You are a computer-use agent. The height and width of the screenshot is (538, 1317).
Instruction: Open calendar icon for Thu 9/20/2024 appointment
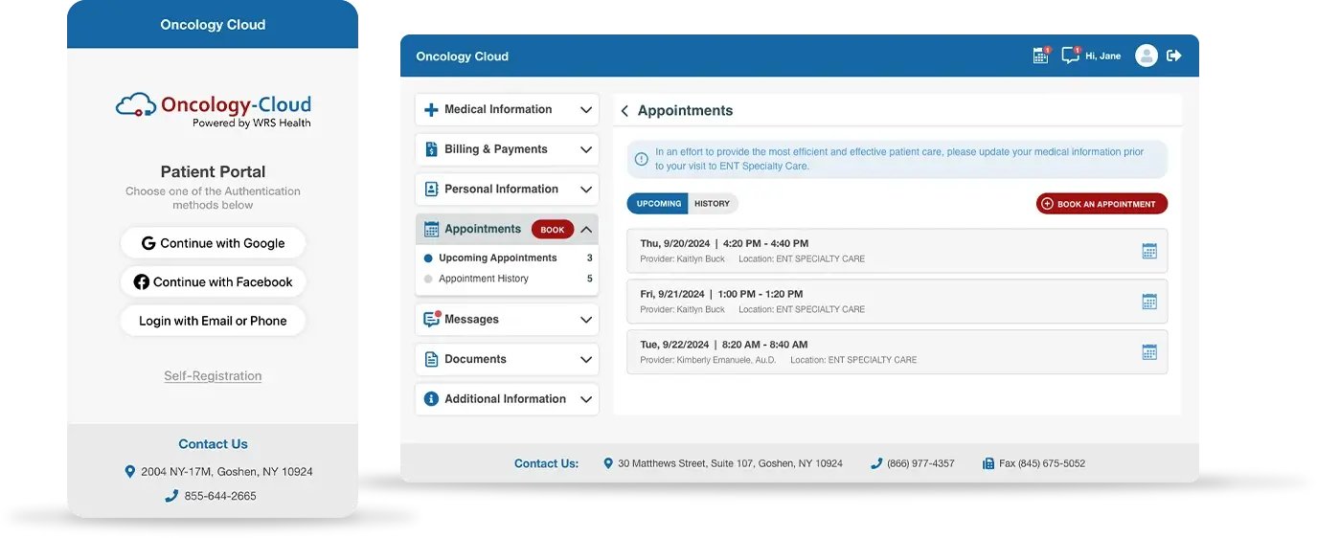pyautogui.click(x=1149, y=251)
